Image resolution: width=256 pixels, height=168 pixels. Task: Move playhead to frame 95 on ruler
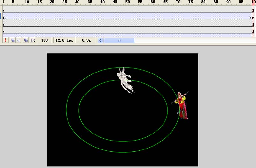pos(241,2)
